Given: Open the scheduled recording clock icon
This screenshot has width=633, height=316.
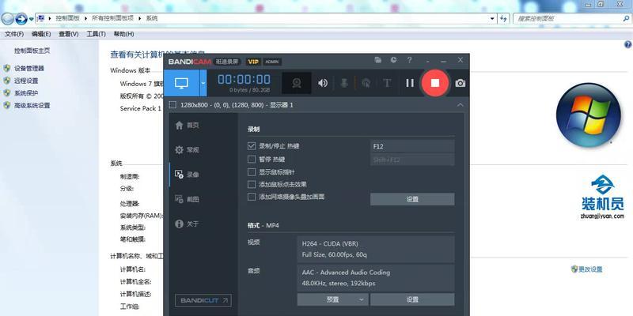Looking at the screenshot, I should [x=393, y=60].
